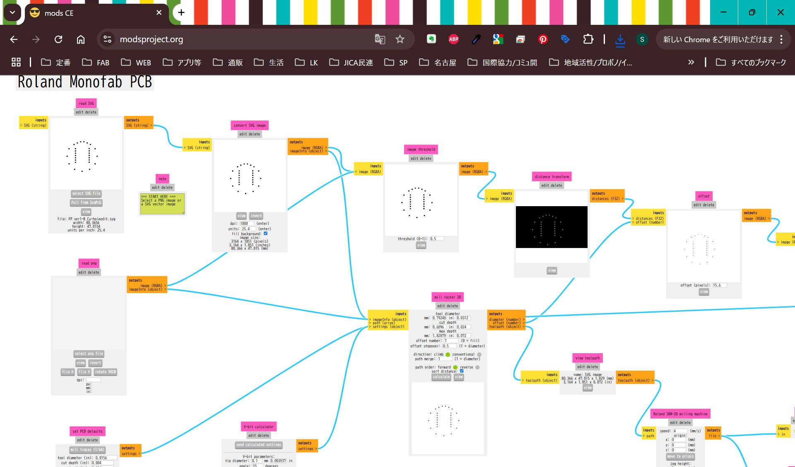The height and width of the screenshot is (467, 795).
Task: Open the 名古屋 bookmark folder
Action: pyautogui.click(x=438, y=63)
